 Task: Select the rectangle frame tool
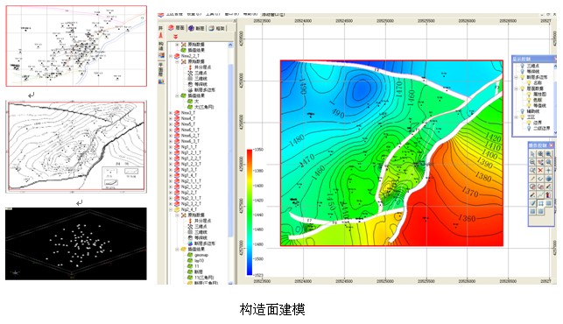pyautogui.click(x=541, y=204)
